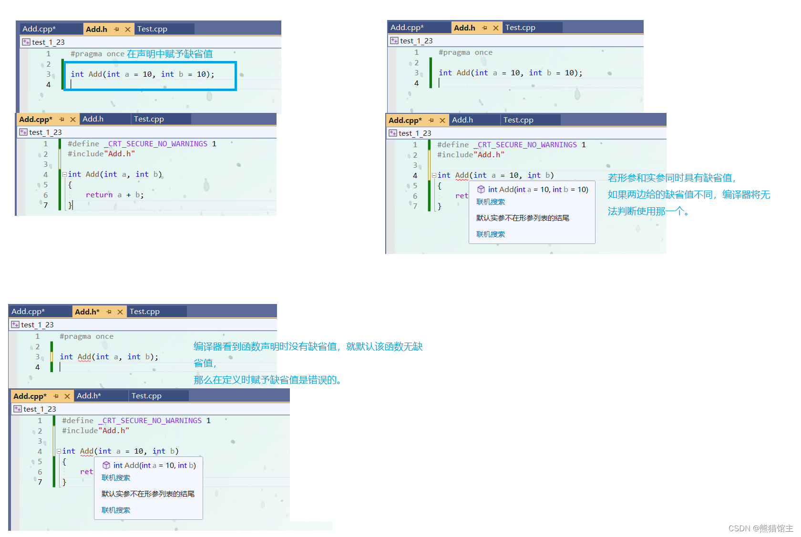Click '#include"Add.h"' in bottom Add.cpp pane
801x537 pixels.
(95, 431)
